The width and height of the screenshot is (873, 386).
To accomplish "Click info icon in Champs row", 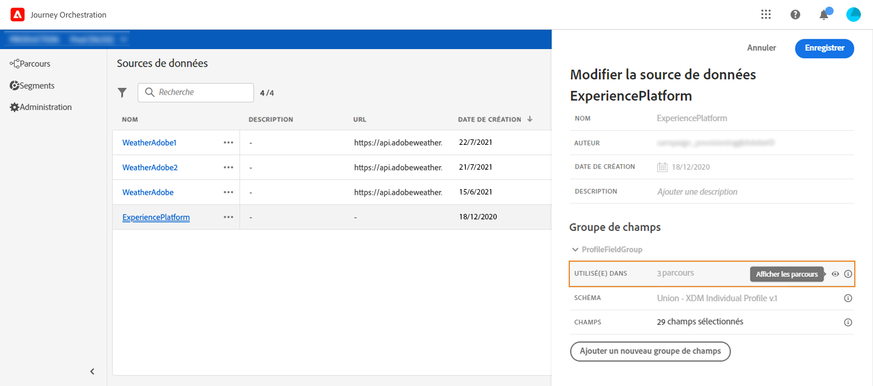I will 848,322.
